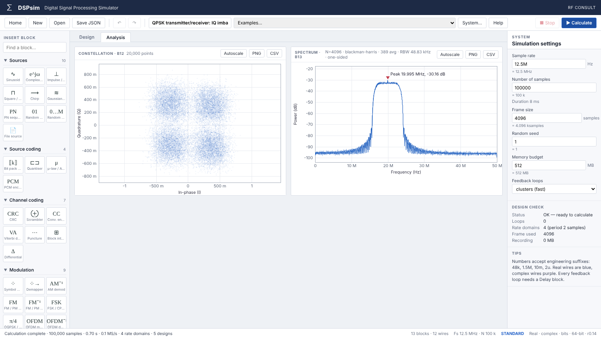Select the Square wave block
Image resolution: width=601 pixels, height=338 pixels.
pos(13,95)
